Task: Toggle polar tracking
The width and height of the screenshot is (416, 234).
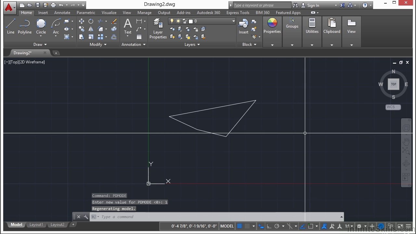Action: coord(277,226)
